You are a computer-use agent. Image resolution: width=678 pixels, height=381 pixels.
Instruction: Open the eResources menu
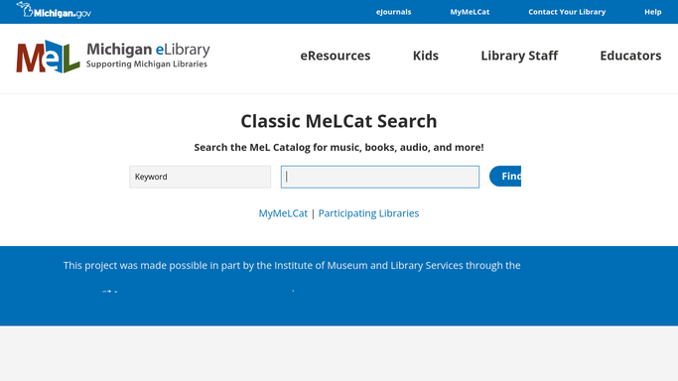pos(336,56)
